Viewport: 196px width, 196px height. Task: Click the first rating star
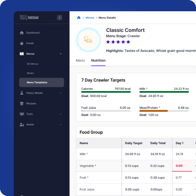(x=108, y=42)
